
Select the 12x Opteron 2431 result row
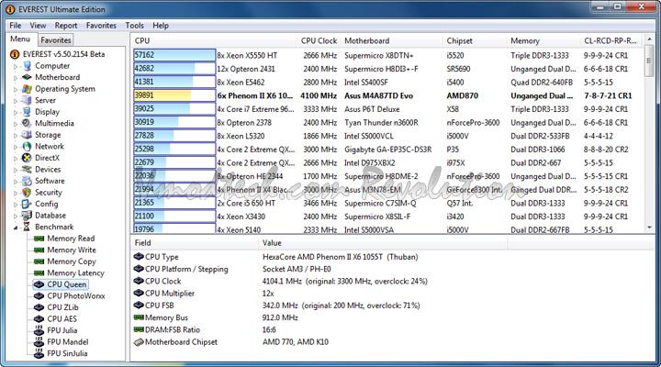tap(387, 69)
